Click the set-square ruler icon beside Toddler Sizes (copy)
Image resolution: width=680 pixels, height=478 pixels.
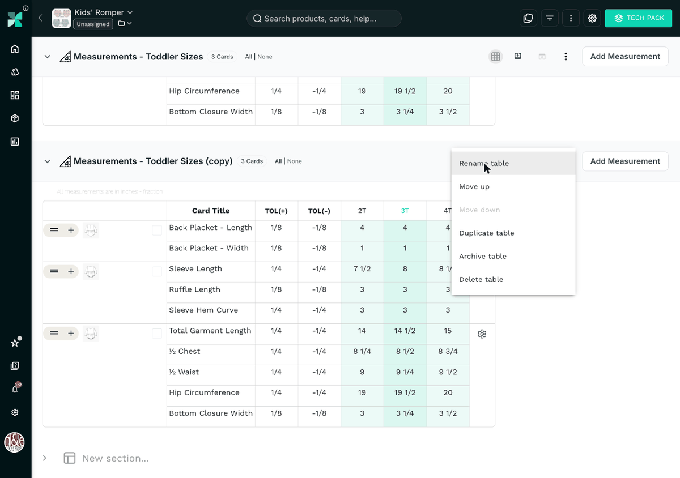[65, 161]
